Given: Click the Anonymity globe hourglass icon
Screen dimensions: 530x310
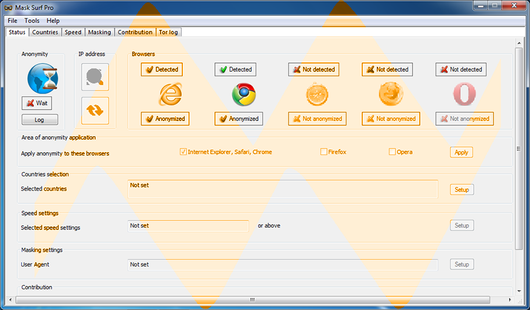Looking at the screenshot, I should point(42,78).
